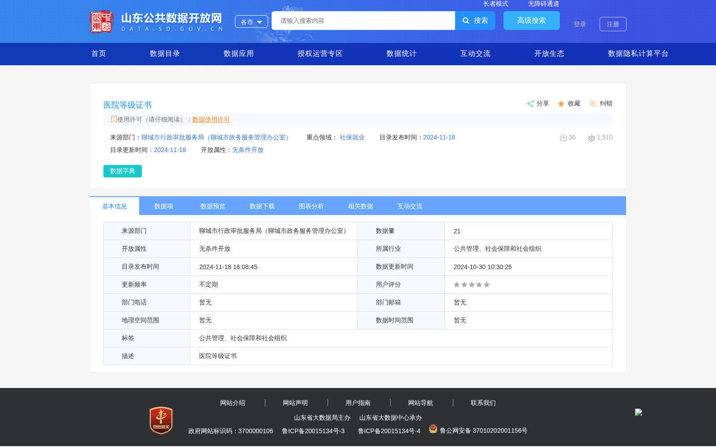This screenshot has height=447, width=716.
Task: Click the 鲁公网安备 37010202001156号 link
Action: [483, 430]
